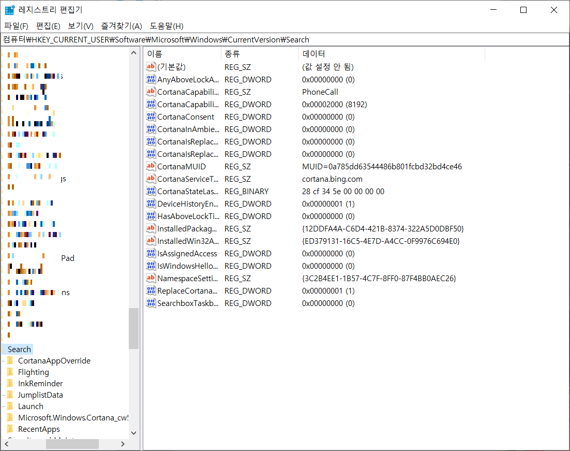This screenshot has height=451, width=570.
Task: Click the {3C2B4EE1-1B57...} GUID value
Action: [x=379, y=278]
